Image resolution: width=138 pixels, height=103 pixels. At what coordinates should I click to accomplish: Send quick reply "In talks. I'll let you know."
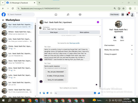[56, 76]
